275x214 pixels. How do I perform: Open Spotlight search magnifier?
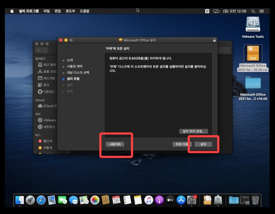tap(253, 11)
